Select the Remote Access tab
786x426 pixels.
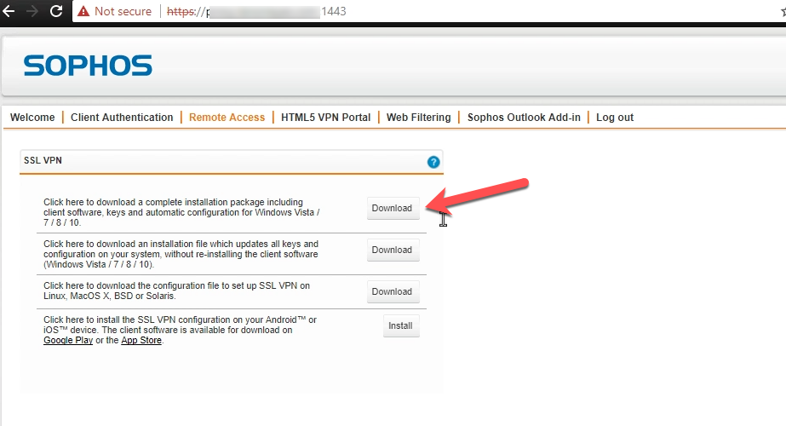(227, 118)
